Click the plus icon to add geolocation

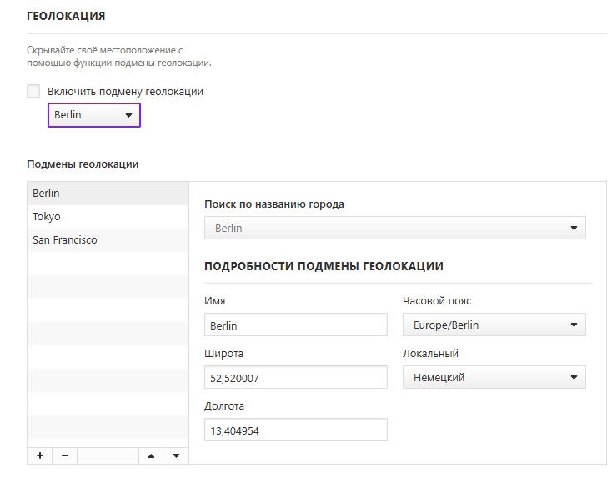(39, 455)
